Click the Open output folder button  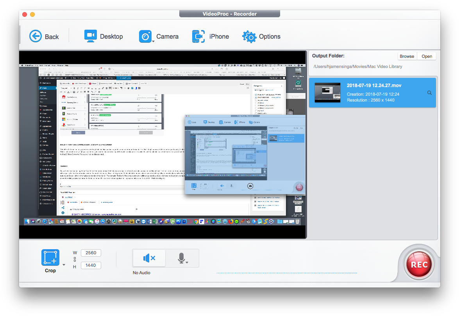click(x=427, y=56)
